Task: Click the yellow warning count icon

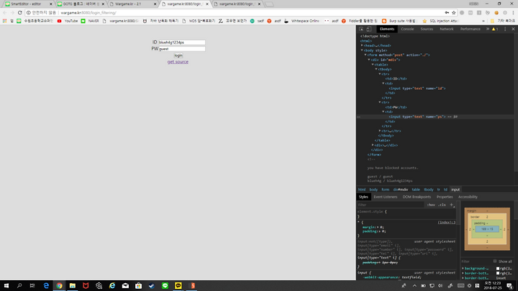Action: [495, 29]
